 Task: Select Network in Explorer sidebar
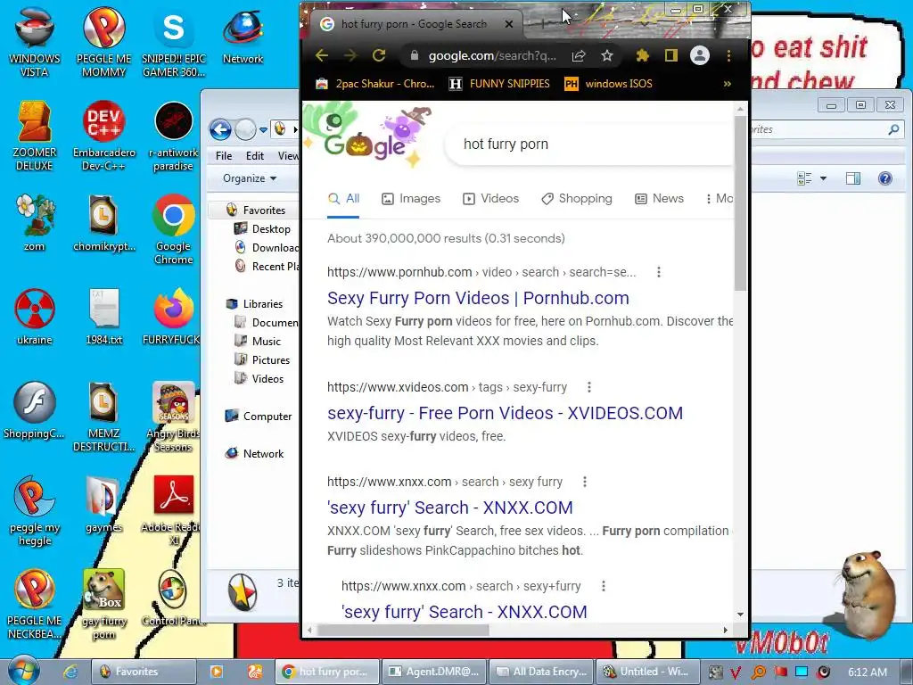254,454
